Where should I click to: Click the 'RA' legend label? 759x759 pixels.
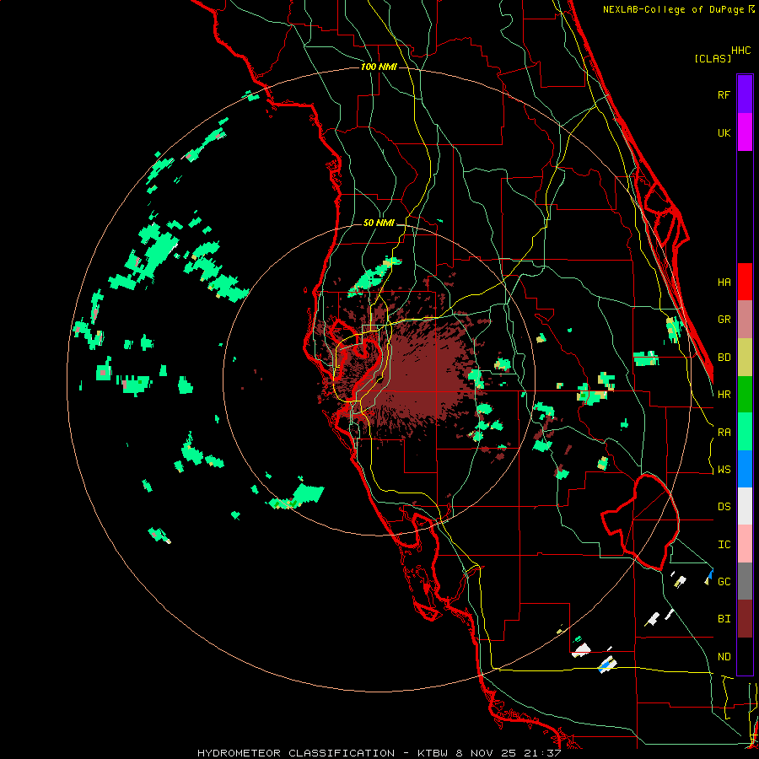pos(724,433)
